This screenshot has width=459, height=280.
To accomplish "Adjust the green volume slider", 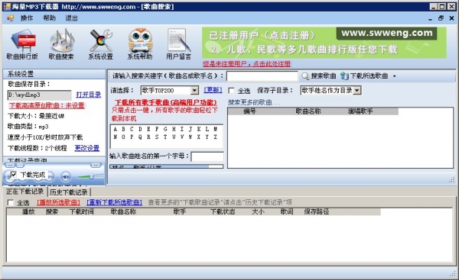I will [x=91, y=176].
